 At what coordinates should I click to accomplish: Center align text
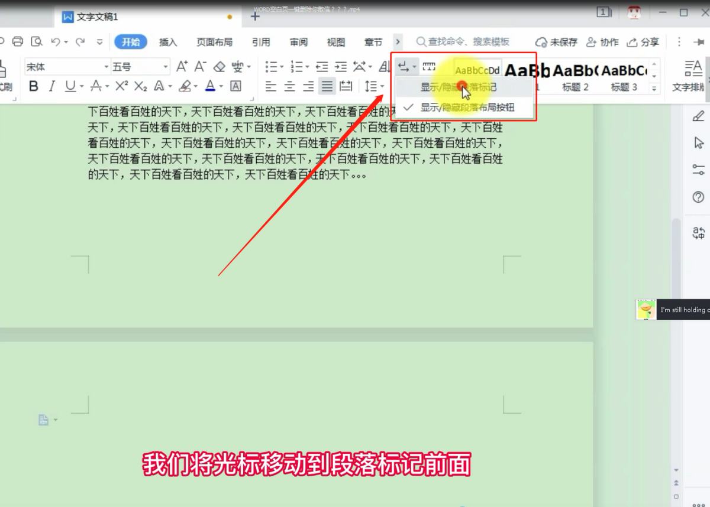click(x=289, y=86)
